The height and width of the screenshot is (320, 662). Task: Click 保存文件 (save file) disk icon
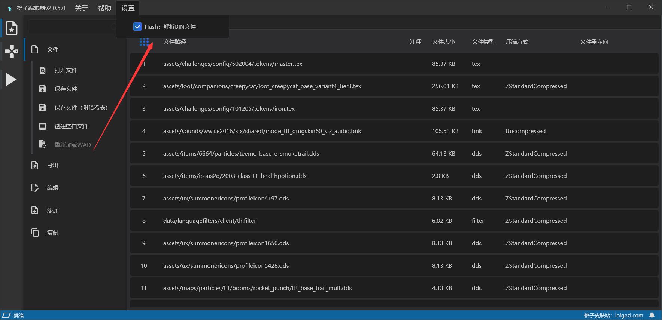(x=43, y=89)
